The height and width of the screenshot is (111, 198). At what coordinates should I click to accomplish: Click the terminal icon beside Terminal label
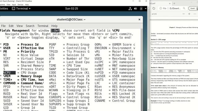coord(13,9)
